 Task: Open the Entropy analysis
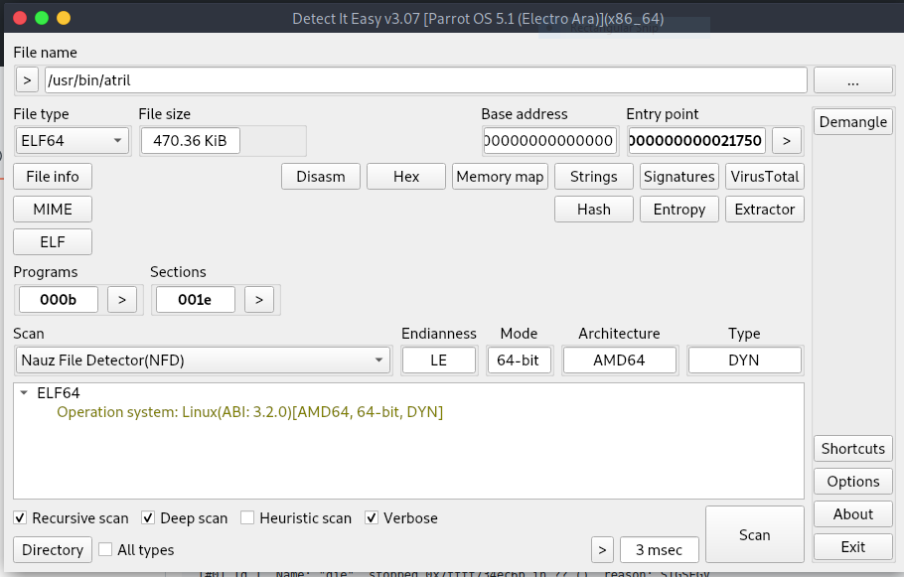[678, 209]
